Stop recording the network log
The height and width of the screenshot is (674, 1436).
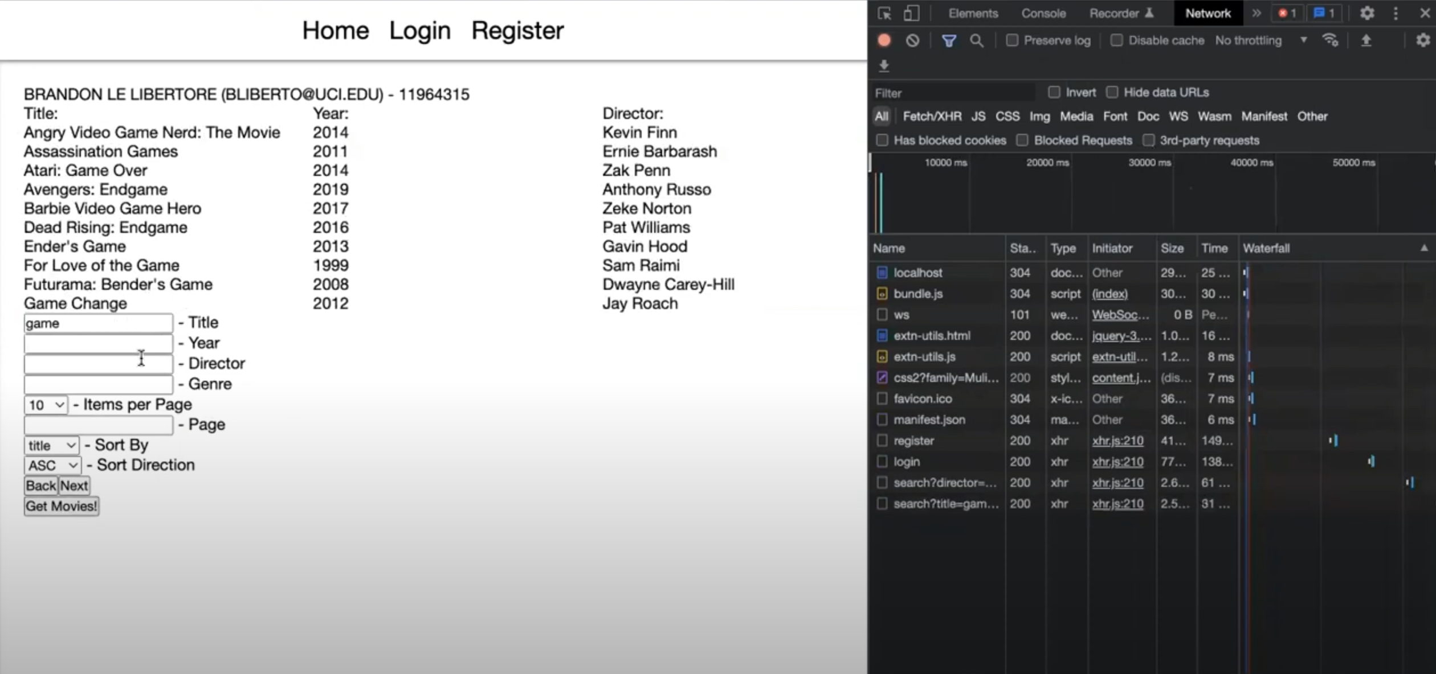click(x=884, y=40)
